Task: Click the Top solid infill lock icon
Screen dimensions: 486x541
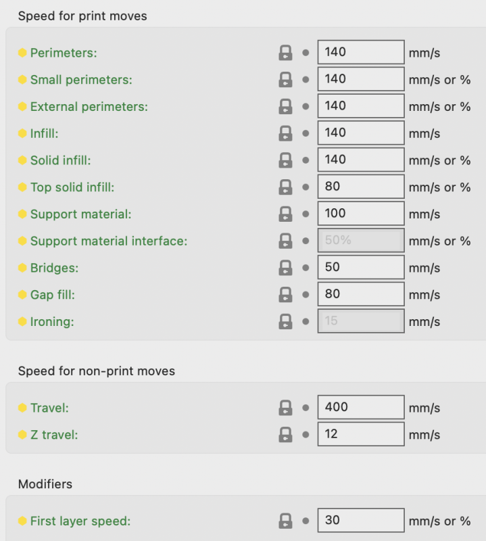Action: (285, 187)
